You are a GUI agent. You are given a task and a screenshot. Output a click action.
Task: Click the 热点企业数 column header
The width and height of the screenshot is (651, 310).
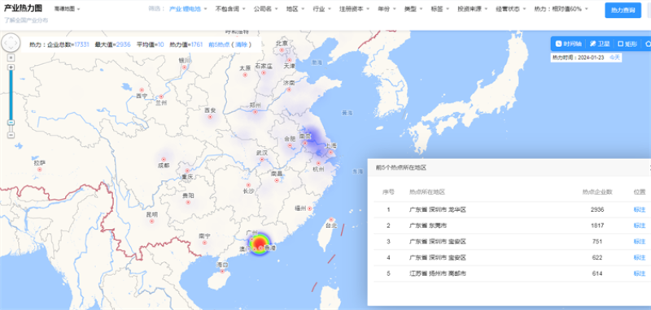[597, 192]
